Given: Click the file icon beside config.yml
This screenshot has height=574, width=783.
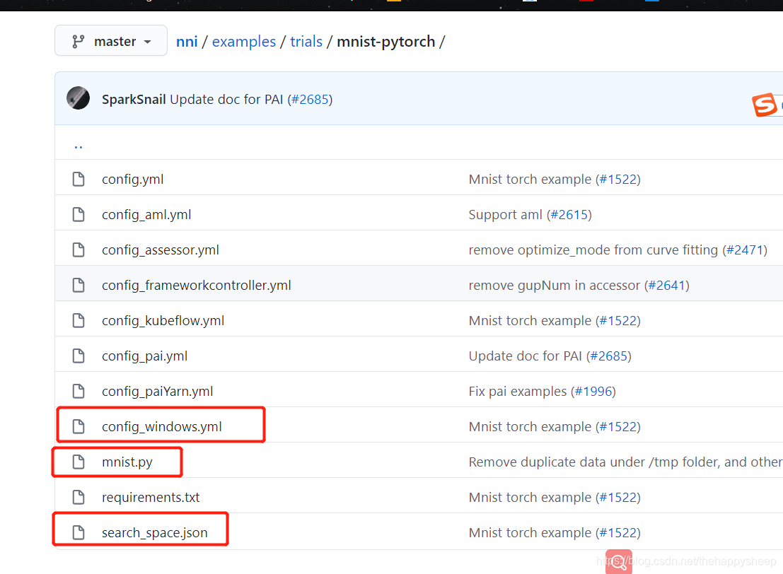Looking at the screenshot, I should 78,179.
